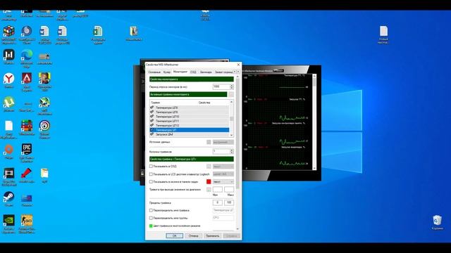This screenshot has width=451, height=253.
Task: Click the graph upper limit field
Action: click(x=229, y=202)
